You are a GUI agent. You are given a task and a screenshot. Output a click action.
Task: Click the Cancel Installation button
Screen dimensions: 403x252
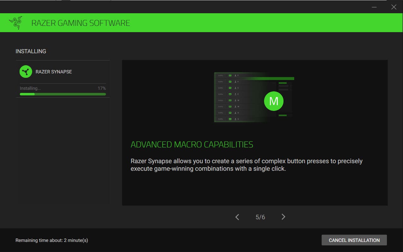coord(354,240)
